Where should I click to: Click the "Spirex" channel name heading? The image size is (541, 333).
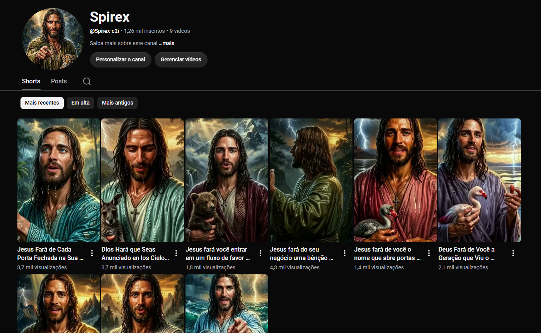coord(110,17)
